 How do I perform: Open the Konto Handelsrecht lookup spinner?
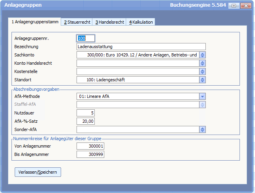(x=203, y=63)
